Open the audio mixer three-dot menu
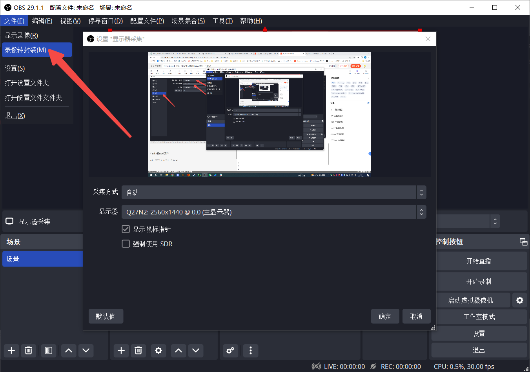530x372 pixels. pos(250,350)
